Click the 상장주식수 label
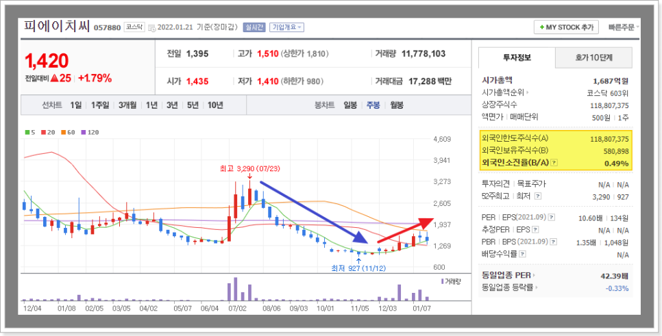The image size is (662, 336). click(x=499, y=105)
